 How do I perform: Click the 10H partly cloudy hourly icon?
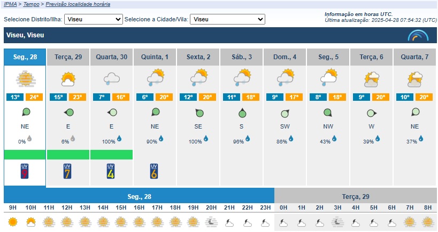pyautogui.click(x=30, y=222)
